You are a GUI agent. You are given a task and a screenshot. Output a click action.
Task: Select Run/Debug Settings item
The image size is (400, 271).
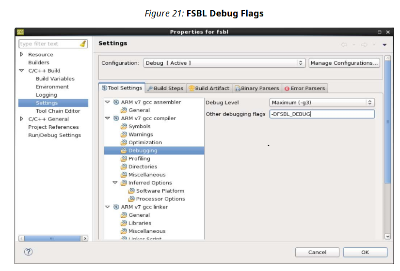54,135
